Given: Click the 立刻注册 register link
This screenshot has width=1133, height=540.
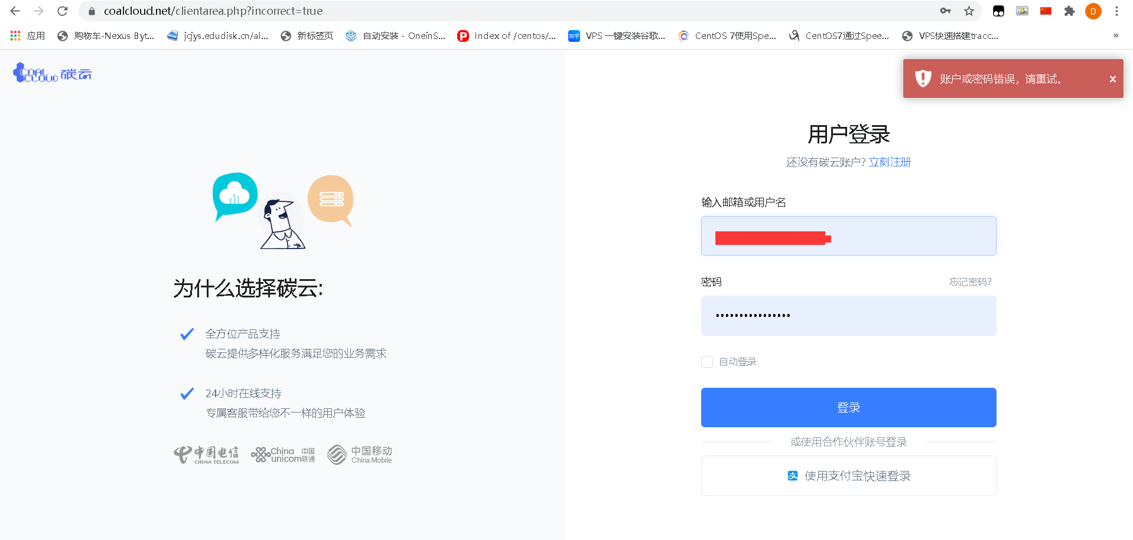Looking at the screenshot, I should tap(890, 162).
